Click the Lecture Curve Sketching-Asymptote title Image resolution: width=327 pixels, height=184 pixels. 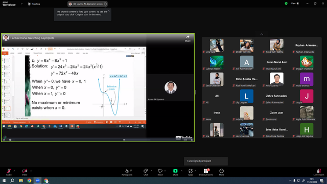tap(32, 38)
